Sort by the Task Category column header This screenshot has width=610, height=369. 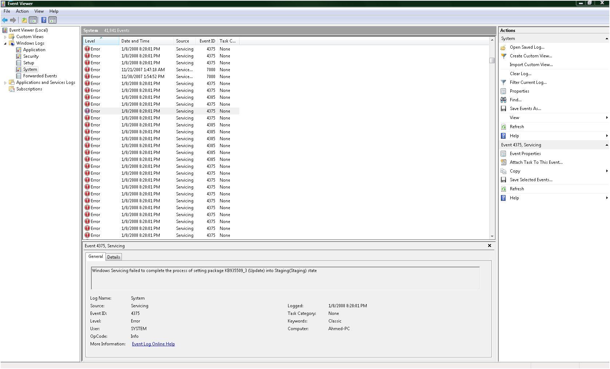(228, 41)
